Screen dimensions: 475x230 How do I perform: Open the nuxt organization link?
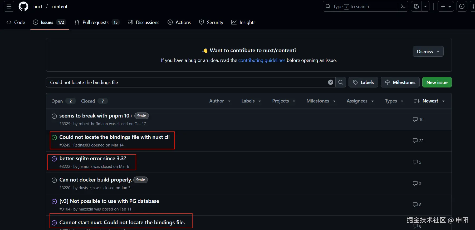38,7
